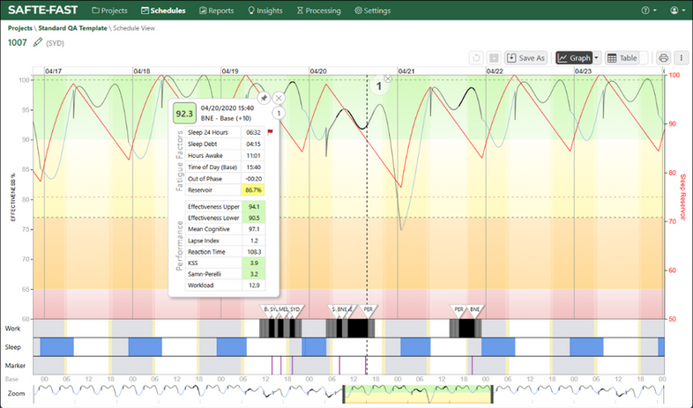Screen dimensions: 693x408
Task: Click the SAFTE-FAST logo
Action: click(43, 10)
